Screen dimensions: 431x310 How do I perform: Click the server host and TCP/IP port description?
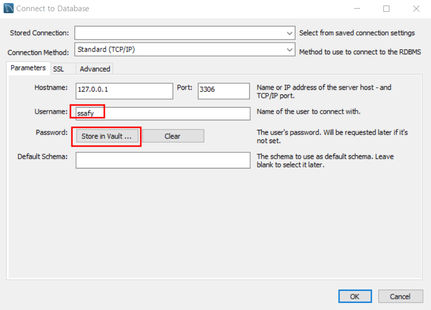click(x=324, y=91)
